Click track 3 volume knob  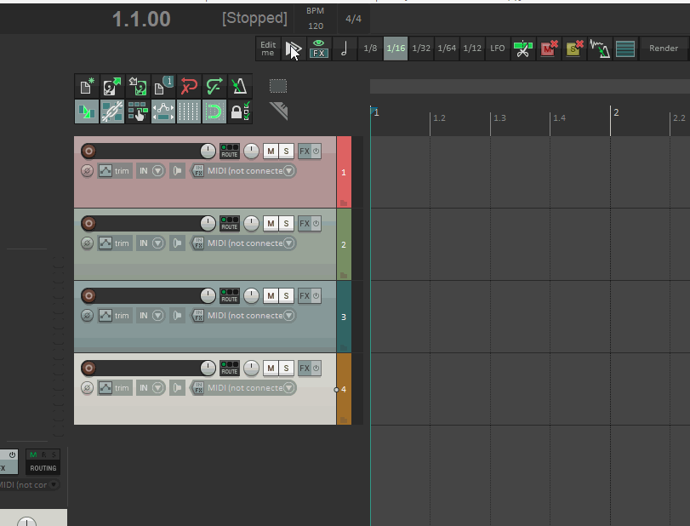click(208, 295)
